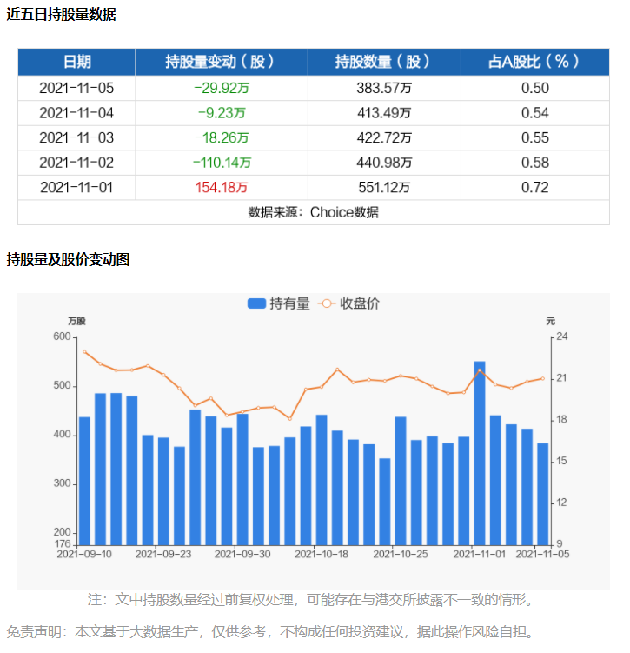This screenshot has width=630, height=653.
Task: Click the 近五日持股量数据 heading
Action: coord(62,14)
